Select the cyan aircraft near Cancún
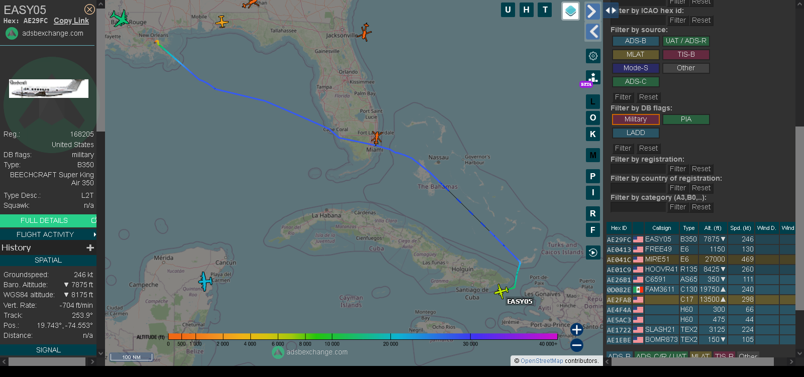Screen dimensions: 804x377 tap(205, 282)
